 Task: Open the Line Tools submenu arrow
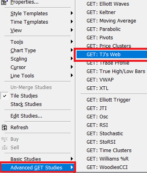click(72, 75)
